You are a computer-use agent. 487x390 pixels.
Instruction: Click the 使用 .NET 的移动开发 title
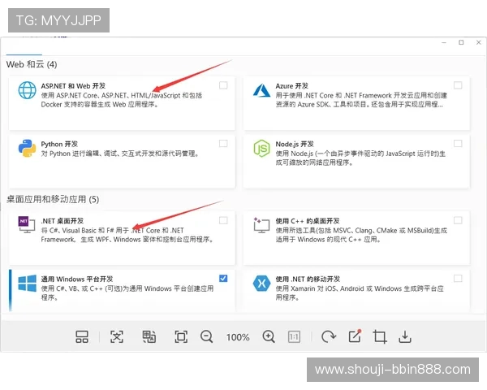pos(308,279)
